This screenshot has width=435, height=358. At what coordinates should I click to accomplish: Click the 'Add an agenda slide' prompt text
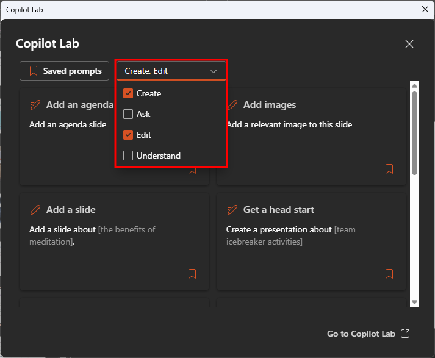click(x=68, y=125)
